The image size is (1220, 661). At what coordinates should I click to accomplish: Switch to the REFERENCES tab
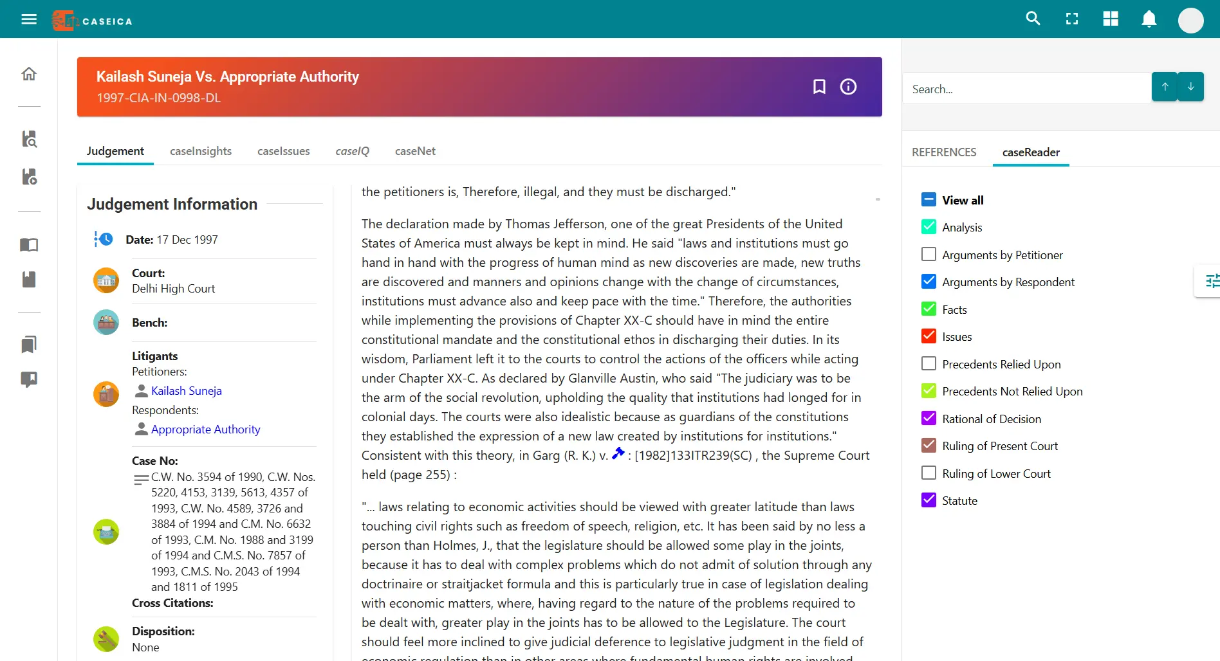click(x=944, y=152)
